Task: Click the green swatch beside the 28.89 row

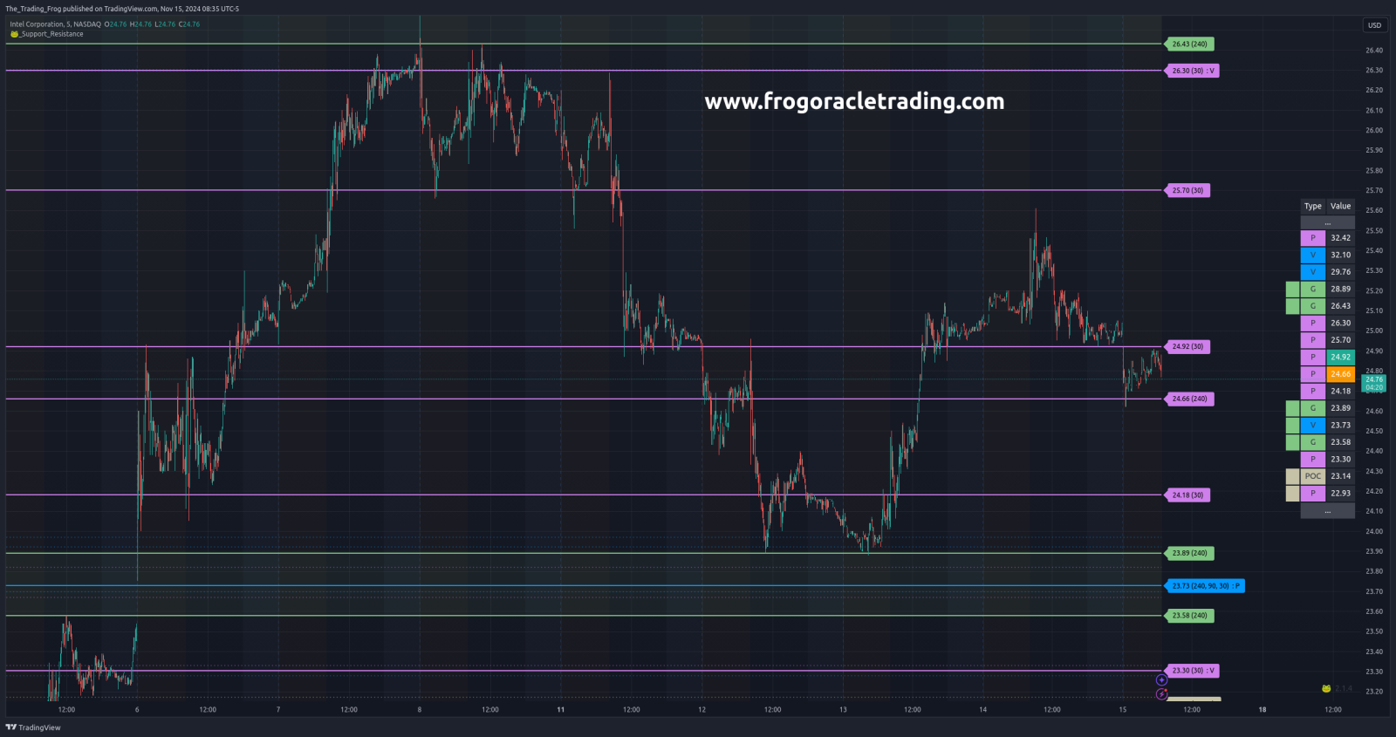Action: 1293,289
